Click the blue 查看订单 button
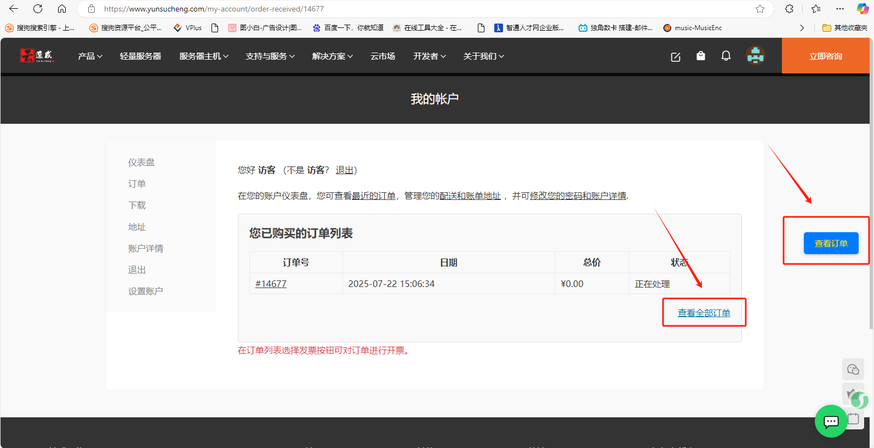 pyautogui.click(x=831, y=244)
